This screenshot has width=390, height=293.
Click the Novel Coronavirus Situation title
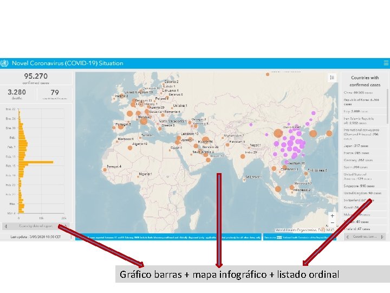pyautogui.click(x=68, y=63)
